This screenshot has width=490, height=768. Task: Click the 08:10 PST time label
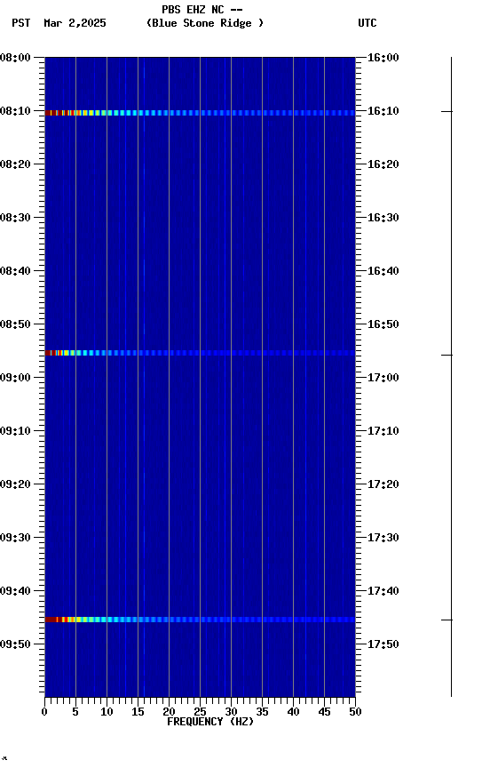tap(15, 111)
